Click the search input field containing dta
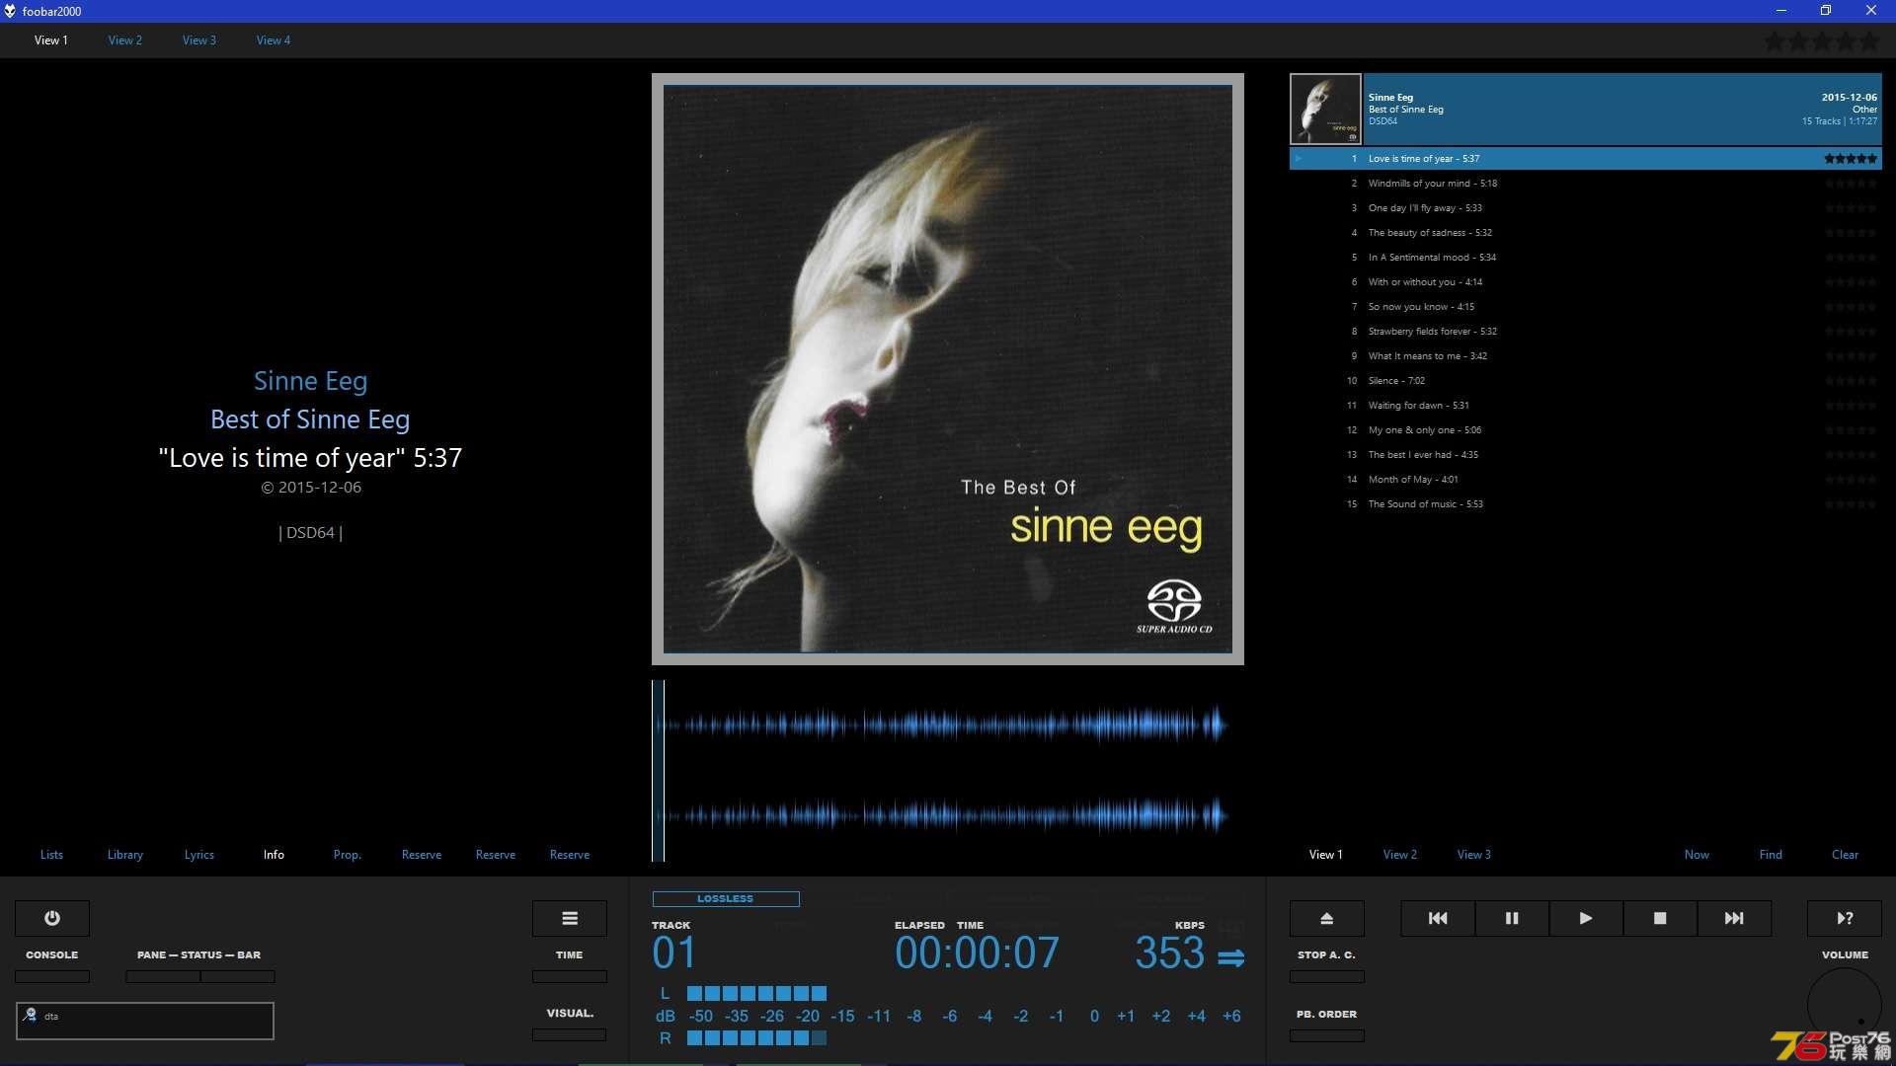The height and width of the screenshot is (1066, 1896). tap(145, 1021)
